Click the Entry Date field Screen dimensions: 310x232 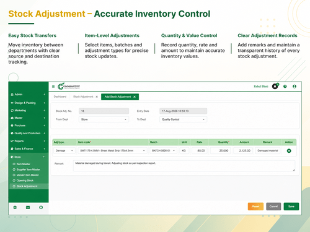[x=183, y=111]
